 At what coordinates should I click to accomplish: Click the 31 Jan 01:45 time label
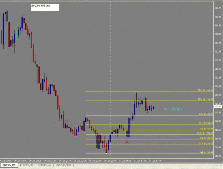point(155,160)
